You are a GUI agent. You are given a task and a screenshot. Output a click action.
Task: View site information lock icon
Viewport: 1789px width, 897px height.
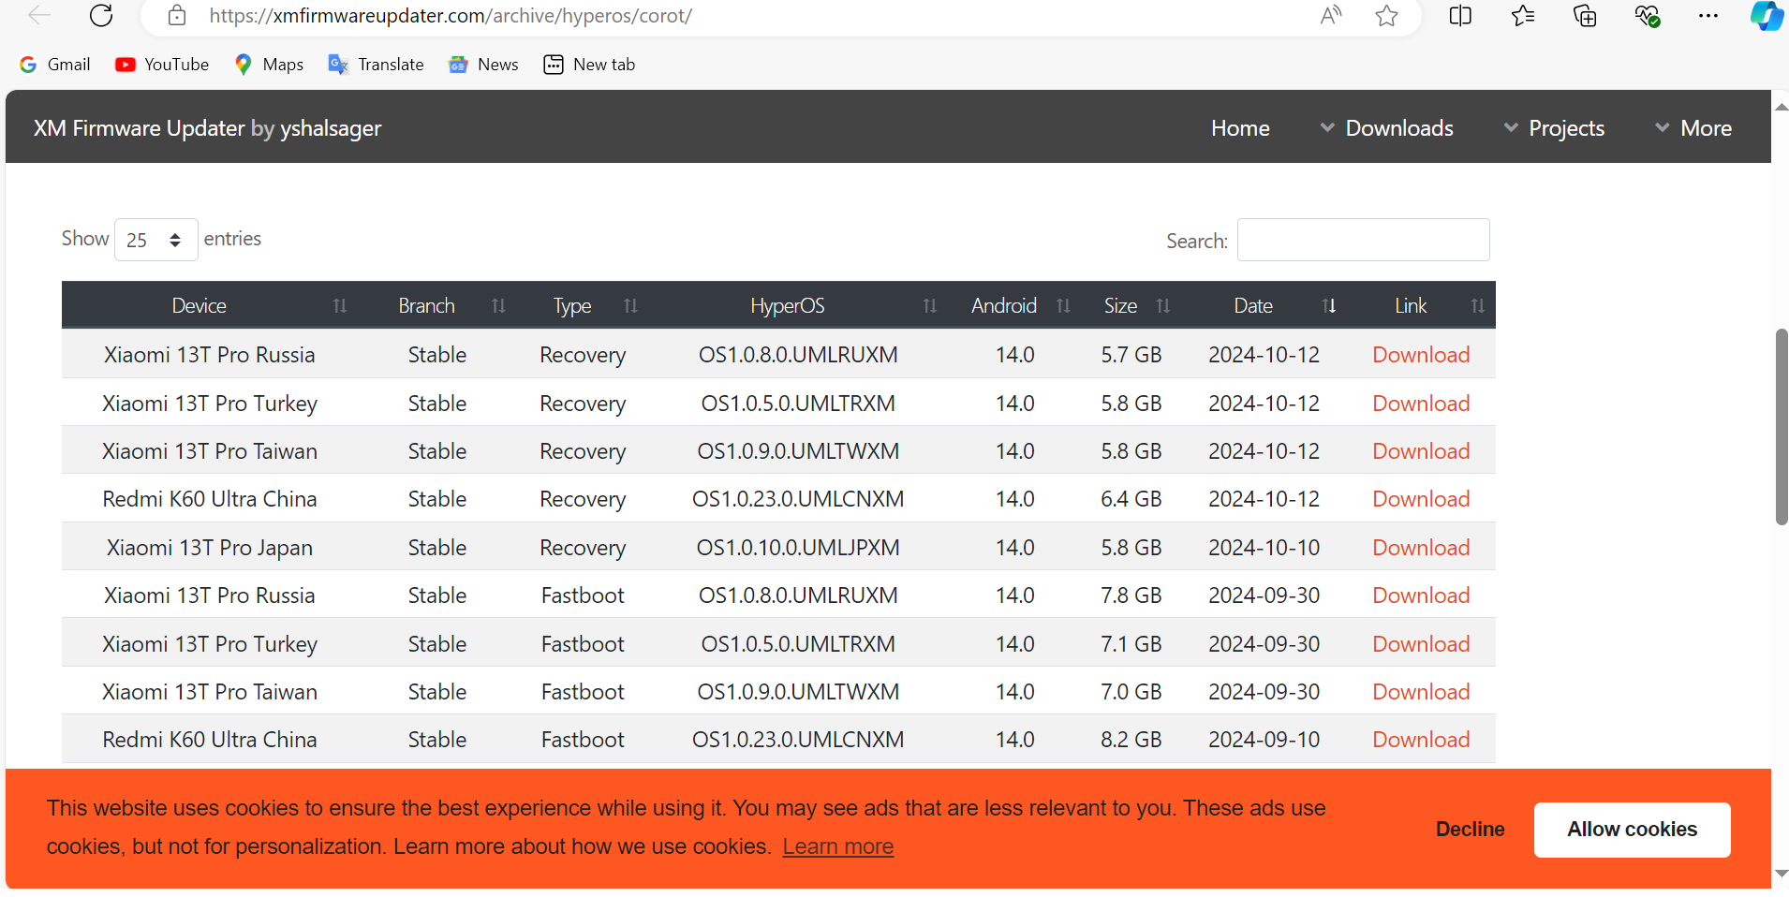pyautogui.click(x=177, y=15)
